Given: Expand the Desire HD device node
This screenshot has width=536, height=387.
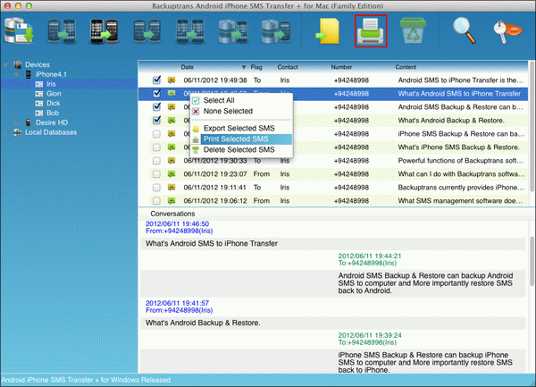Looking at the screenshot, I should [x=16, y=122].
